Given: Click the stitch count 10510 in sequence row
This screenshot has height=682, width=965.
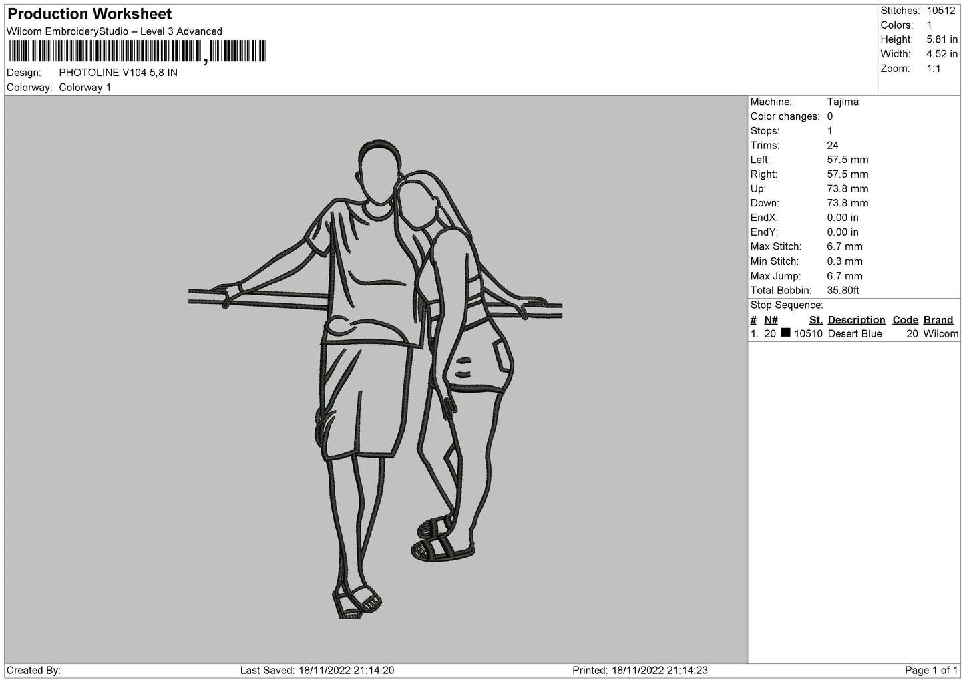Looking at the screenshot, I should (x=808, y=334).
